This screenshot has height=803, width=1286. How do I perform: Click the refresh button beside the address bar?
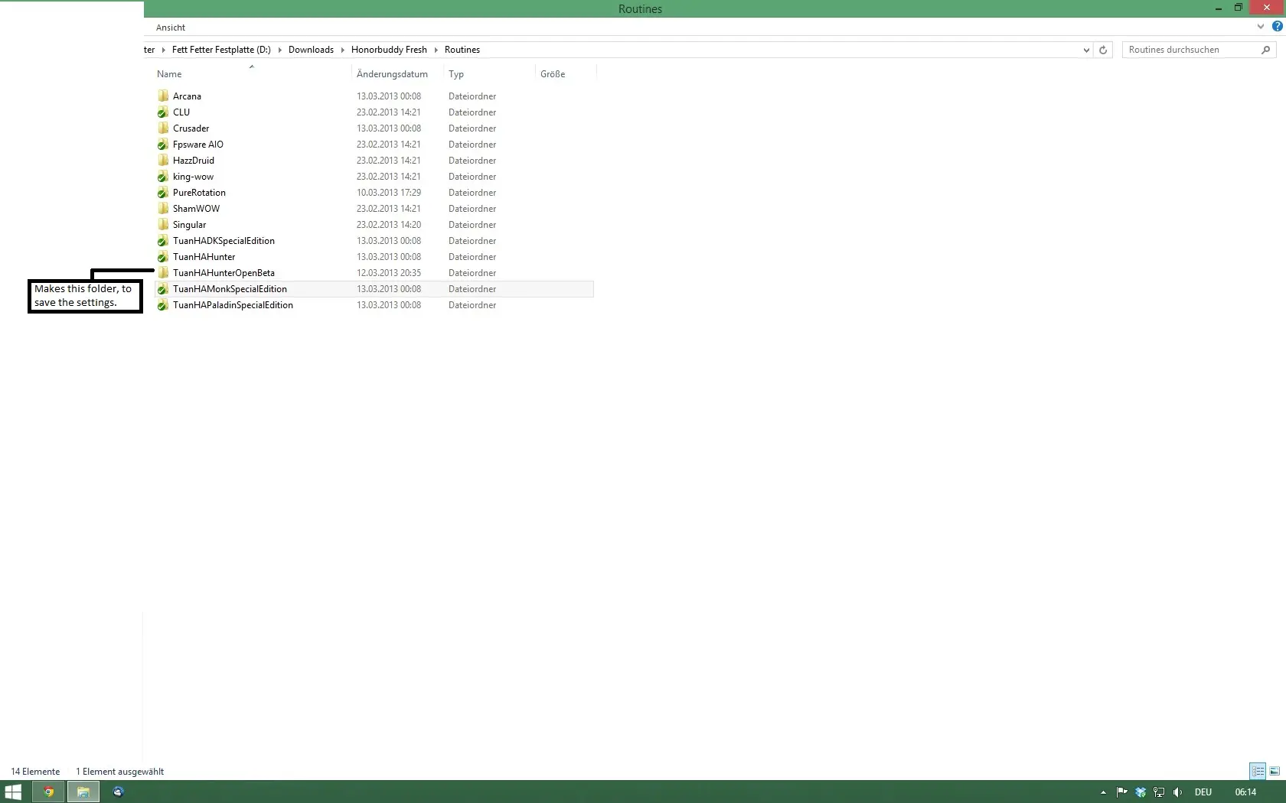point(1103,50)
